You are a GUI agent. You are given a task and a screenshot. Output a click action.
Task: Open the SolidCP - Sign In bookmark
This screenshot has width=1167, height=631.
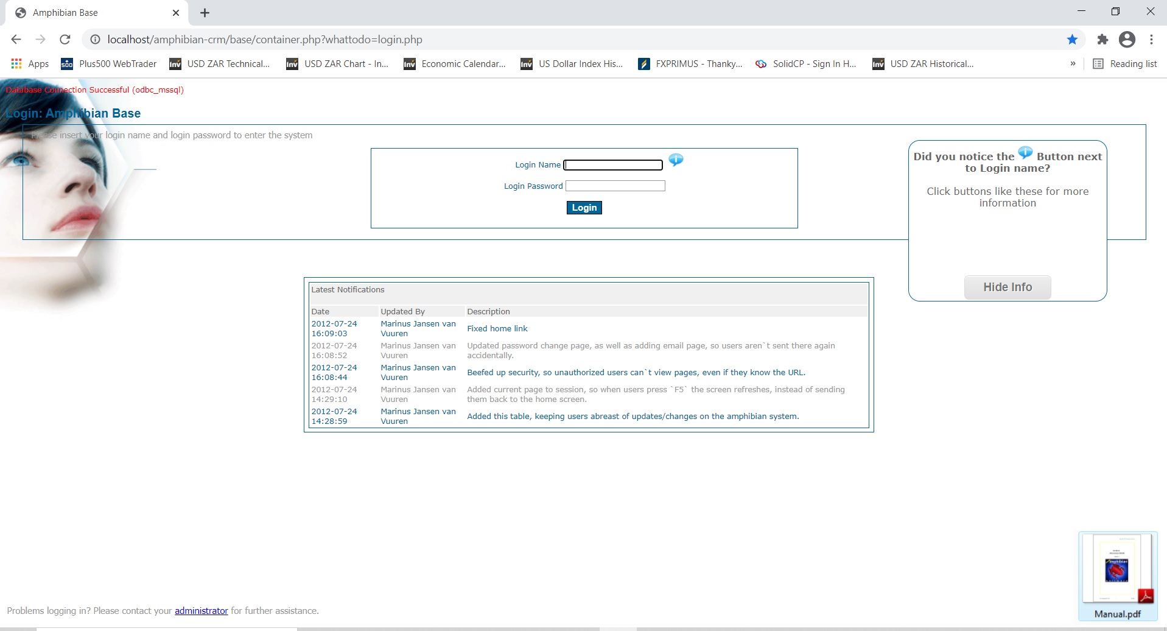click(x=806, y=64)
